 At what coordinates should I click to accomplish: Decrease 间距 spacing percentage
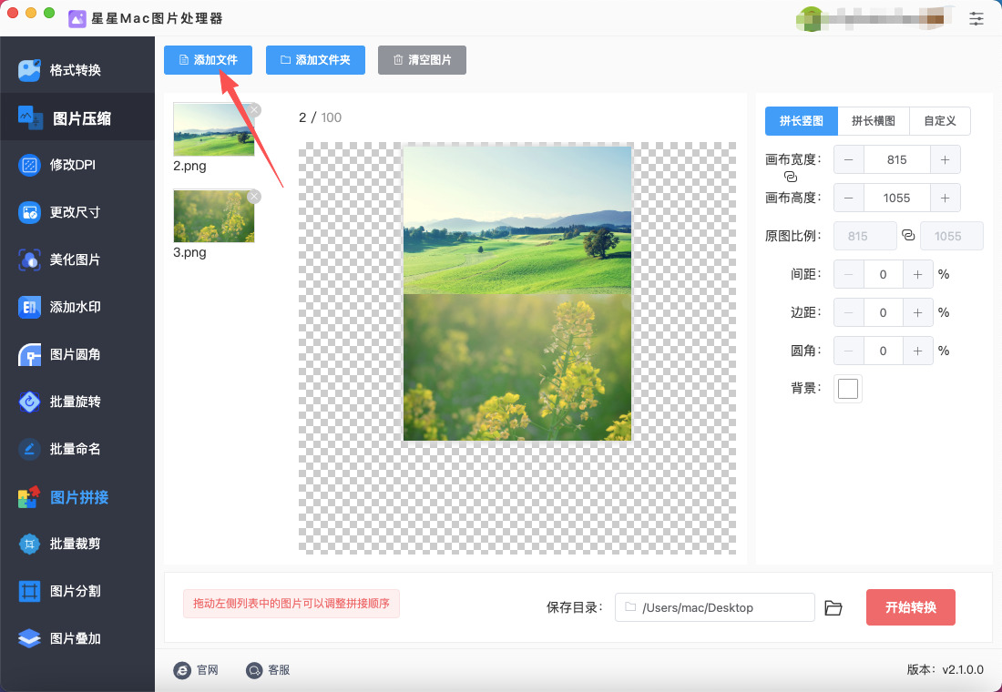(x=849, y=274)
